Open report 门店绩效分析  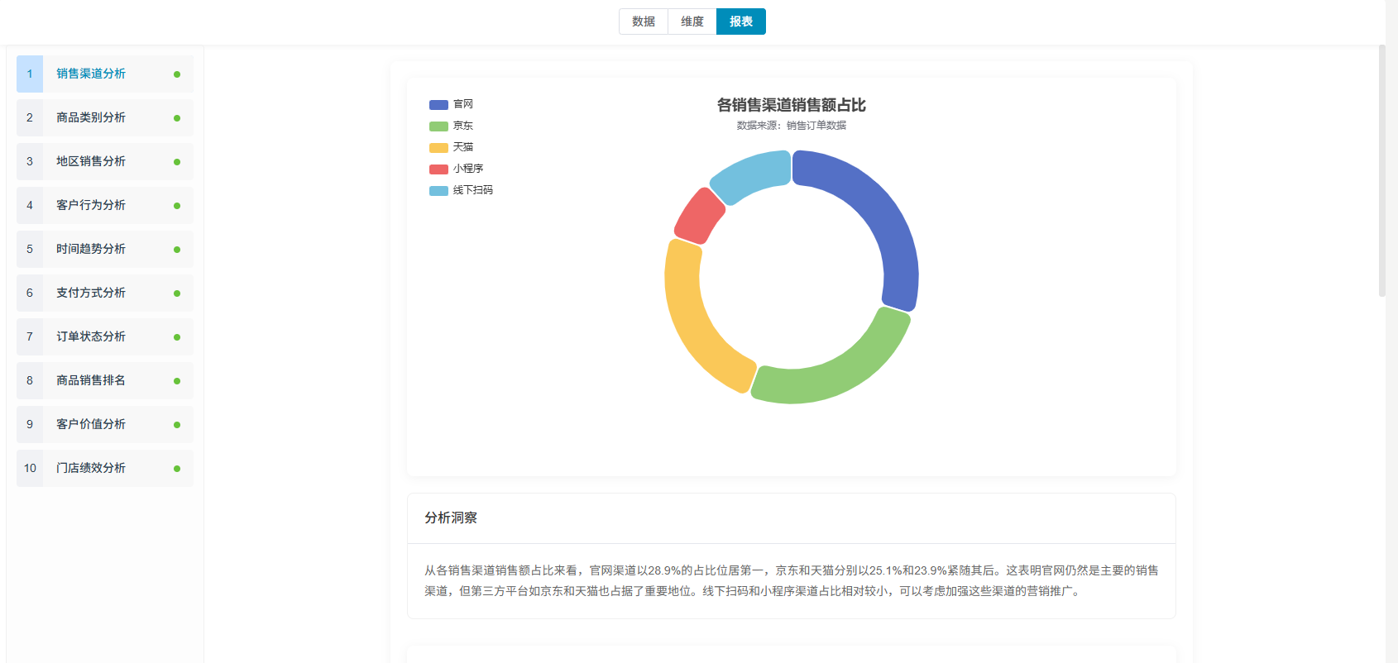[105, 468]
